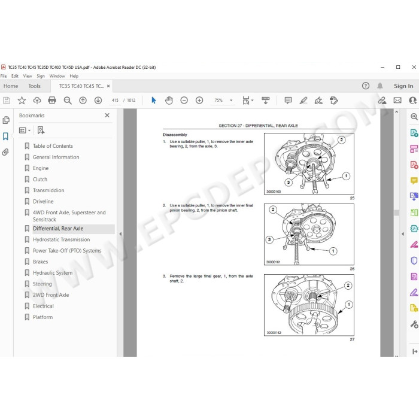This screenshot has width=419, height=419.
Task: Select the Highlight text pen
Action: click(303, 101)
